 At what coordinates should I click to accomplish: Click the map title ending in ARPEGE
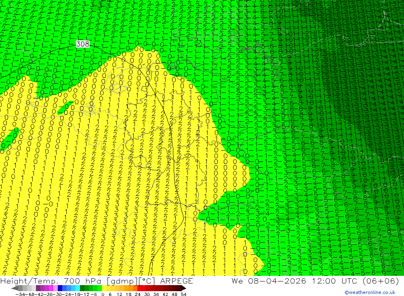pyautogui.click(x=97, y=281)
